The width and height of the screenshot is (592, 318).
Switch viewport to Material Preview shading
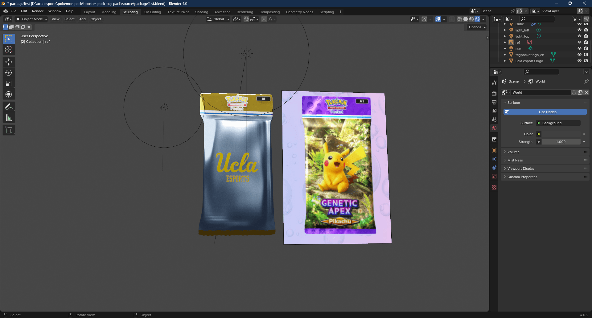[x=471, y=19]
